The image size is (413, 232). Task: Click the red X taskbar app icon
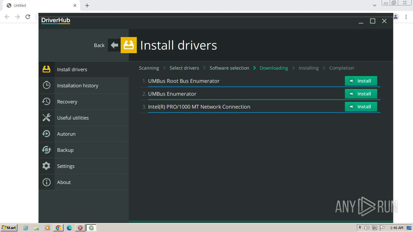tap(80, 228)
